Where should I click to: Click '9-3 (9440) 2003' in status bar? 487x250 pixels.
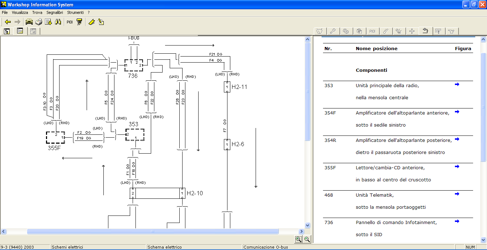pyautogui.click(x=17, y=247)
